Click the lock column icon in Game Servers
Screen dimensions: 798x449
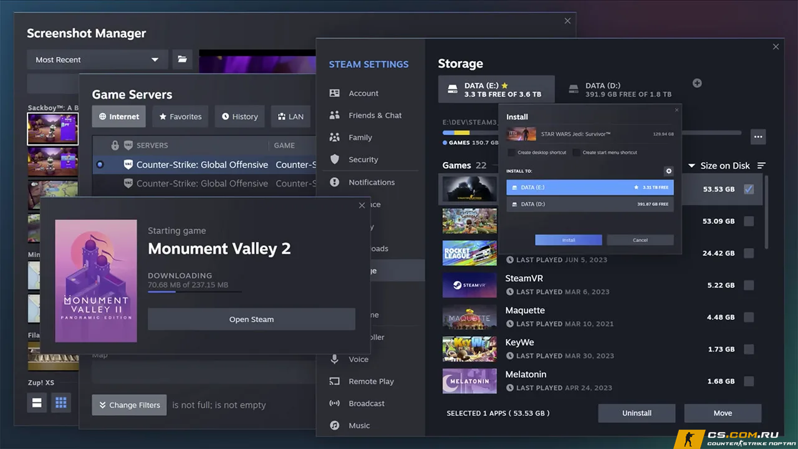(x=115, y=145)
